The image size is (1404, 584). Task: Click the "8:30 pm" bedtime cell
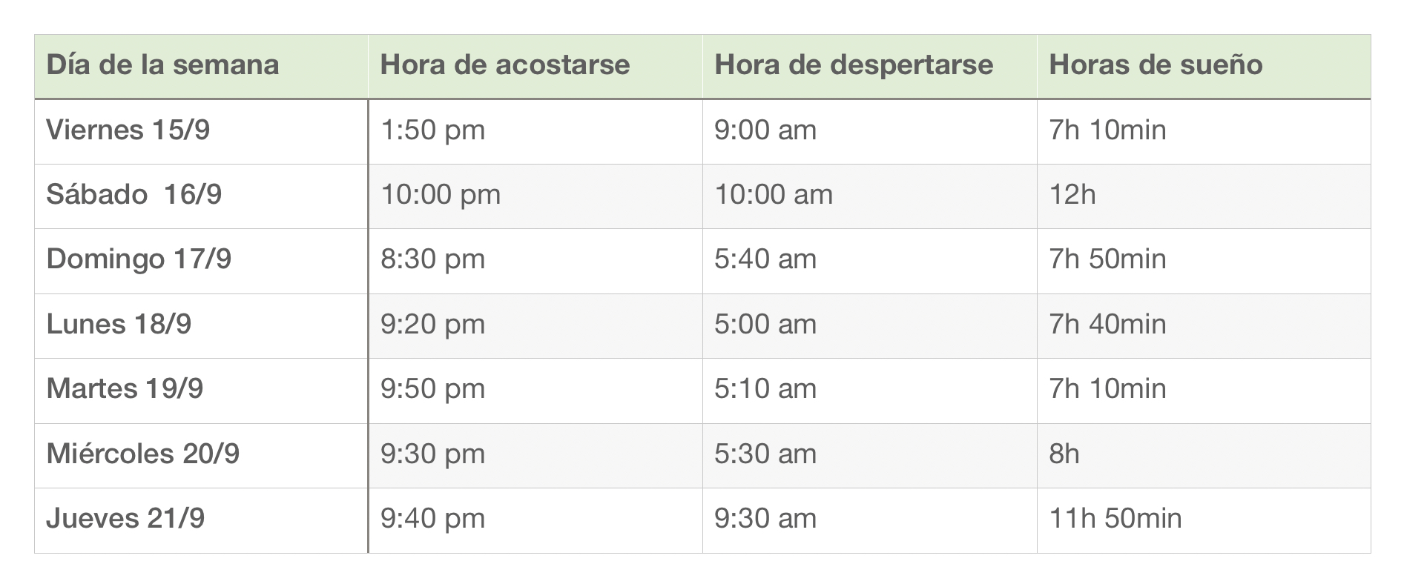pyautogui.click(x=433, y=259)
